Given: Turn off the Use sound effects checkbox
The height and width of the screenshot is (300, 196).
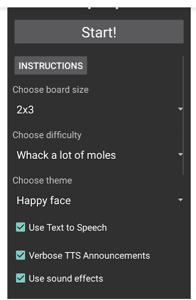Looking at the screenshot, I should 21,278.
